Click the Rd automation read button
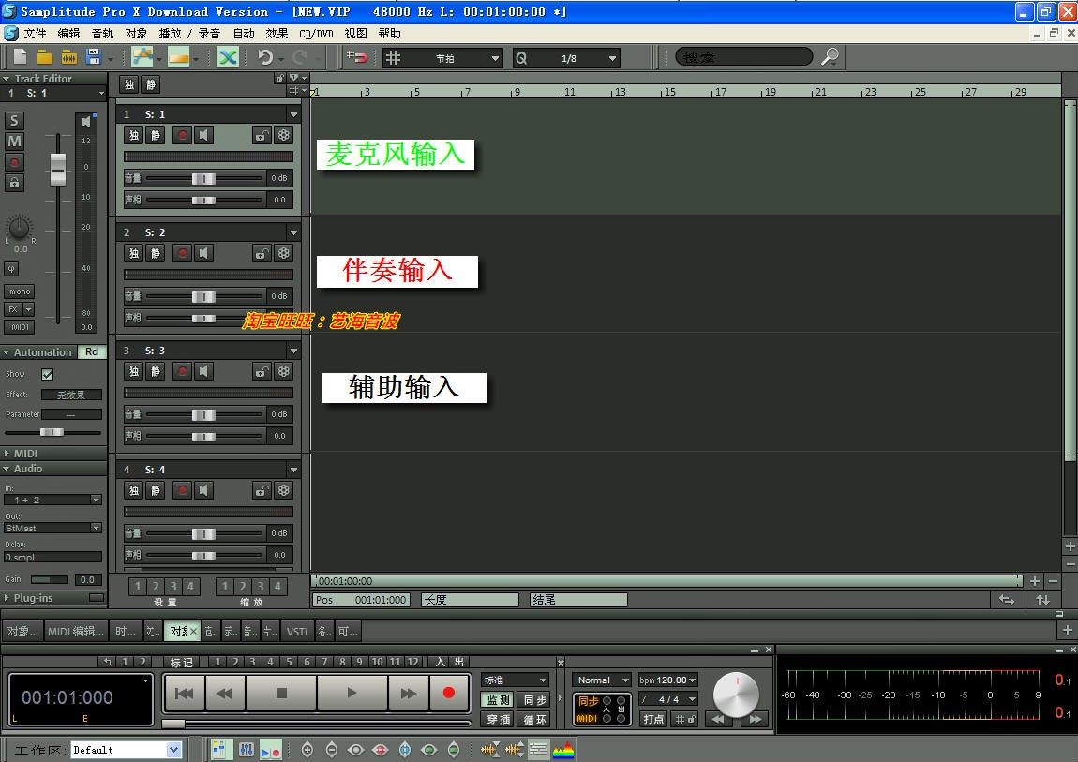Screen dimensions: 1078x762 (92, 351)
